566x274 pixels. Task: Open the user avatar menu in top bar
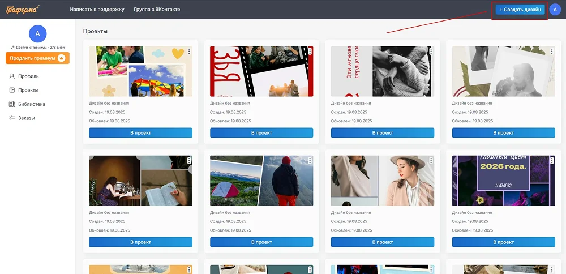[555, 10]
